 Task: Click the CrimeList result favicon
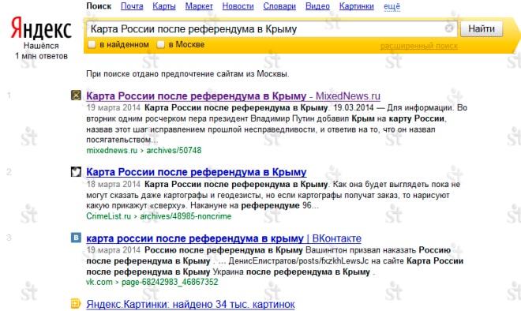[76, 171]
